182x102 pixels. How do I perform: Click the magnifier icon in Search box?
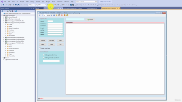pyautogui.click(x=96, y=2)
